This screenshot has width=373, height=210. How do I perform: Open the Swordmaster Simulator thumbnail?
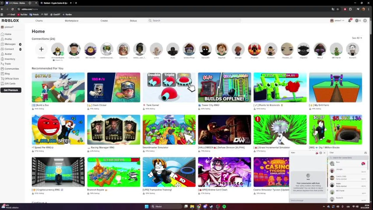pyautogui.click(x=169, y=130)
